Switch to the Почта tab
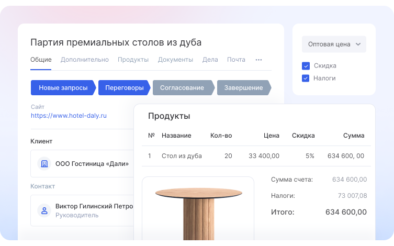Image resolution: width=394 pixels, height=246 pixels. pos(236,60)
